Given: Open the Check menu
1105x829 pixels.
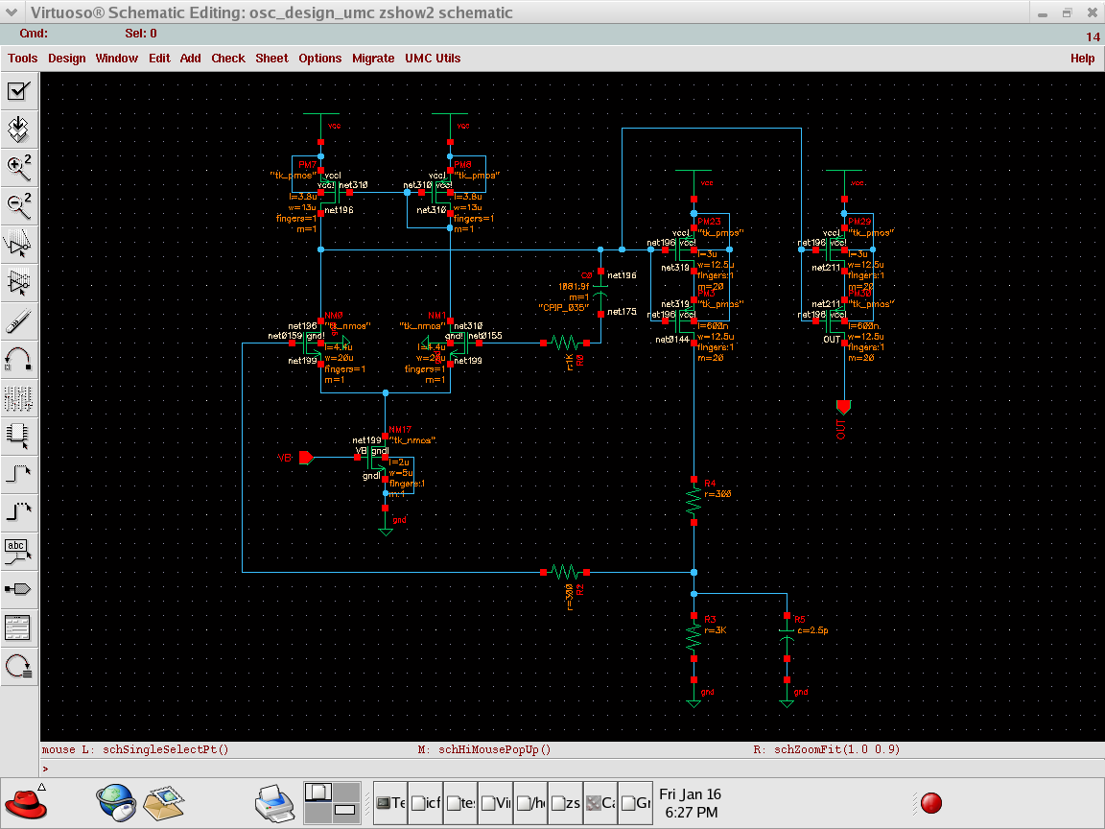Looking at the screenshot, I should tap(228, 59).
